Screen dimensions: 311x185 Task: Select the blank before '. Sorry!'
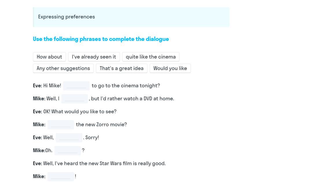[x=69, y=138]
